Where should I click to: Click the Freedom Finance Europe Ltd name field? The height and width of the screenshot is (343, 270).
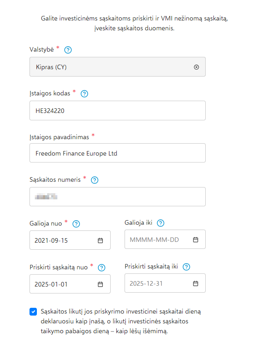click(x=117, y=153)
